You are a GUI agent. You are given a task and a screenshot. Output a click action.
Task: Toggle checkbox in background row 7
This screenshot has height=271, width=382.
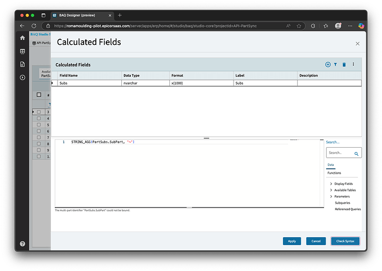pyautogui.click(x=39, y=137)
